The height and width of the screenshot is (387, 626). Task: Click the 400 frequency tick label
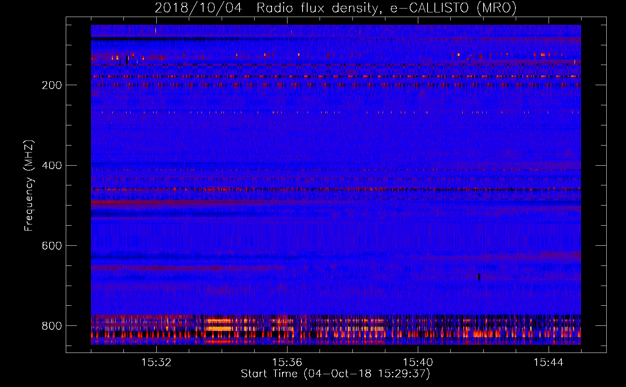52,166
